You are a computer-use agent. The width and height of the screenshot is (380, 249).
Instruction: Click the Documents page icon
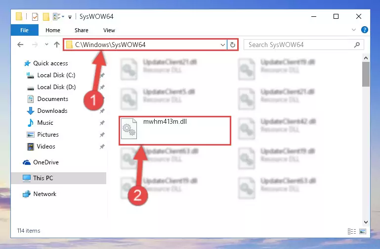tap(31, 99)
